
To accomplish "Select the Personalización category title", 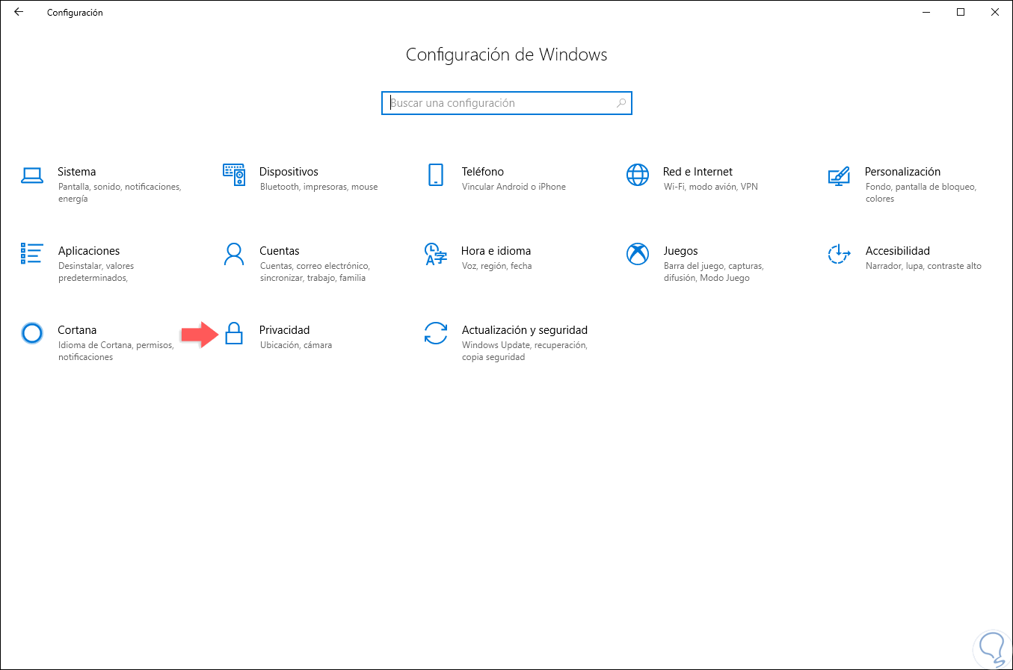I will (x=902, y=172).
